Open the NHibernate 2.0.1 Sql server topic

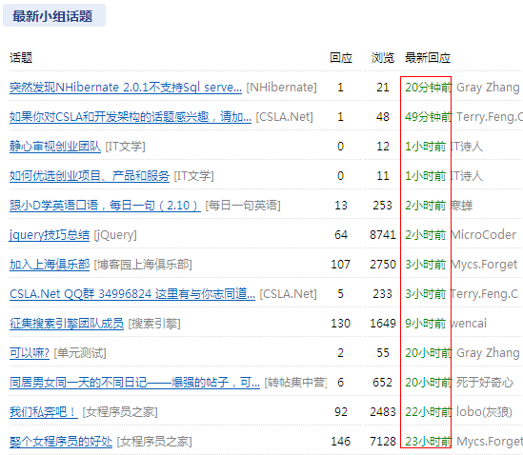(126, 88)
